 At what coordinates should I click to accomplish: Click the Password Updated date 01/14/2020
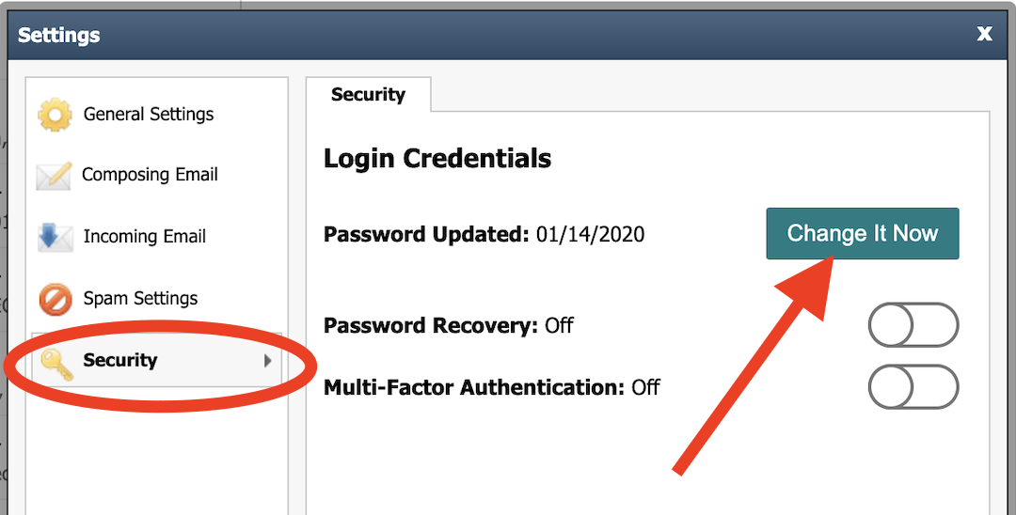coord(590,234)
